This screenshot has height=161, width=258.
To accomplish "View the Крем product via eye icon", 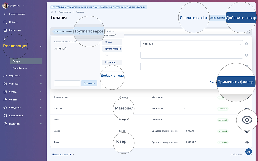I will (247, 142).
